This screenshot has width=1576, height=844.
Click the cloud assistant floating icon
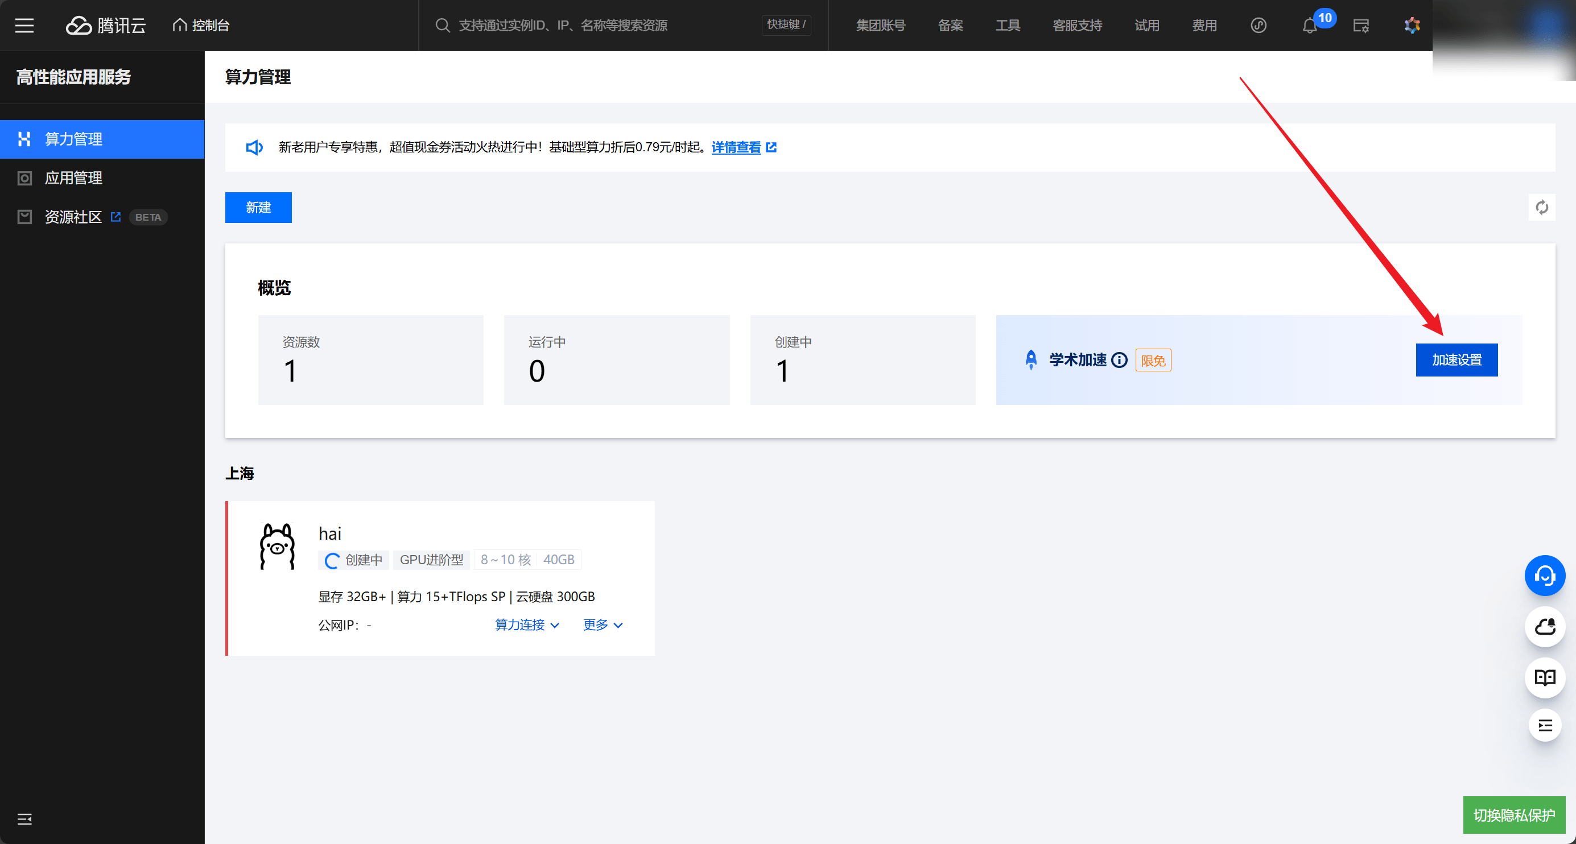[x=1544, y=626]
